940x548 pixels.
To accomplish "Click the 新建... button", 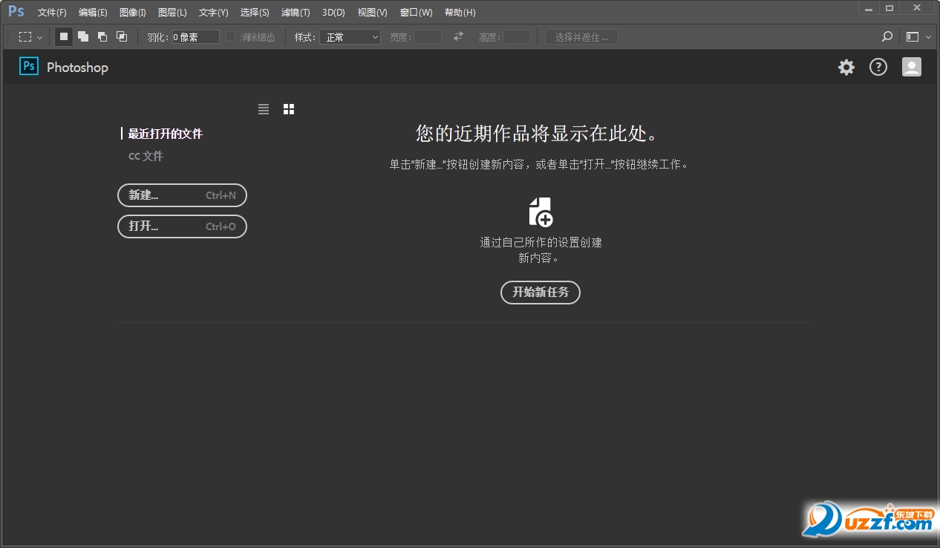I will point(182,195).
